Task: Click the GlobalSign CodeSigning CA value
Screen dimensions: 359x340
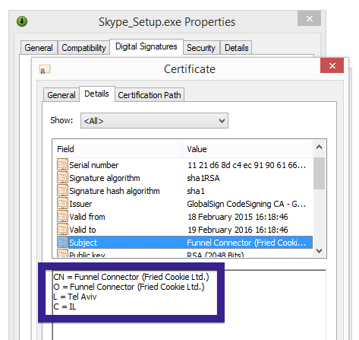Action: pos(247,204)
